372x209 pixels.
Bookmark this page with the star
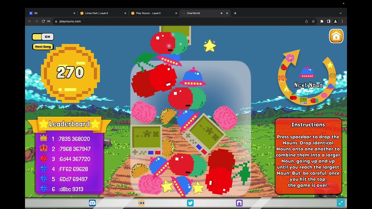pos(313,21)
